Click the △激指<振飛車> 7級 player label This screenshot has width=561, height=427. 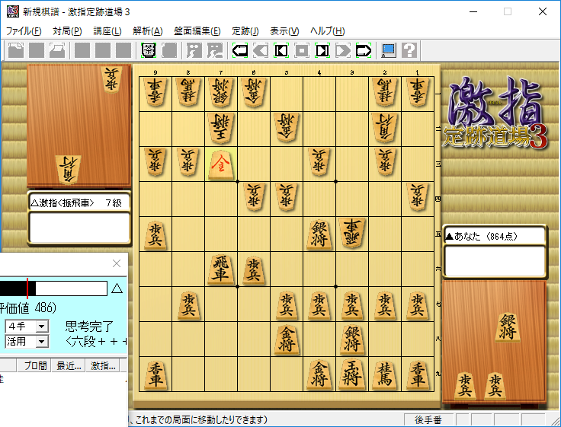tap(79, 203)
